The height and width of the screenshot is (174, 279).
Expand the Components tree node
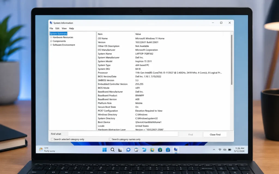coord(51,41)
